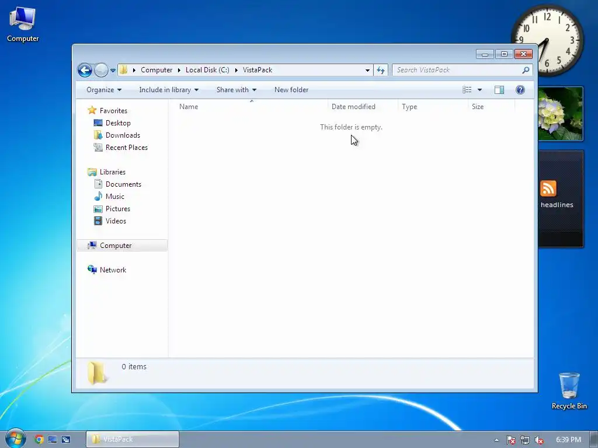Open Recent Places from Favorites
Viewport: 598px width, 448px height.
127,148
